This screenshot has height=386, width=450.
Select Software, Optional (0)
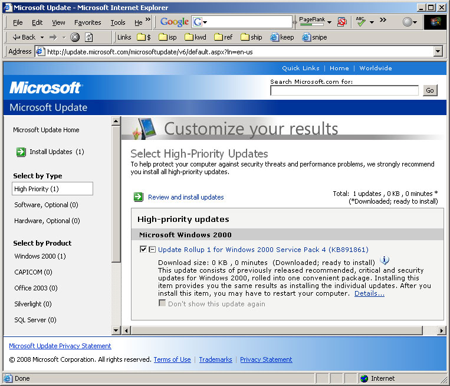pos(46,205)
